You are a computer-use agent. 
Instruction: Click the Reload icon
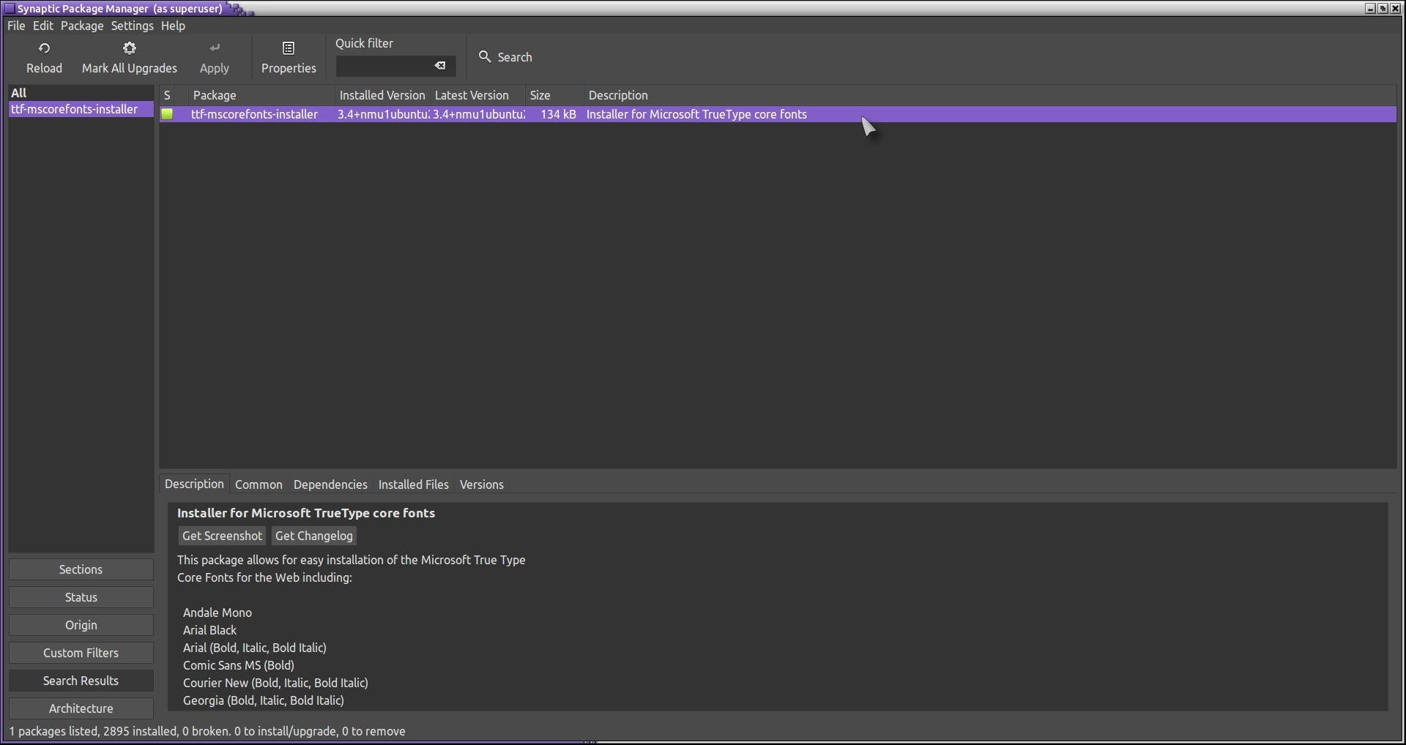(x=44, y=48)
